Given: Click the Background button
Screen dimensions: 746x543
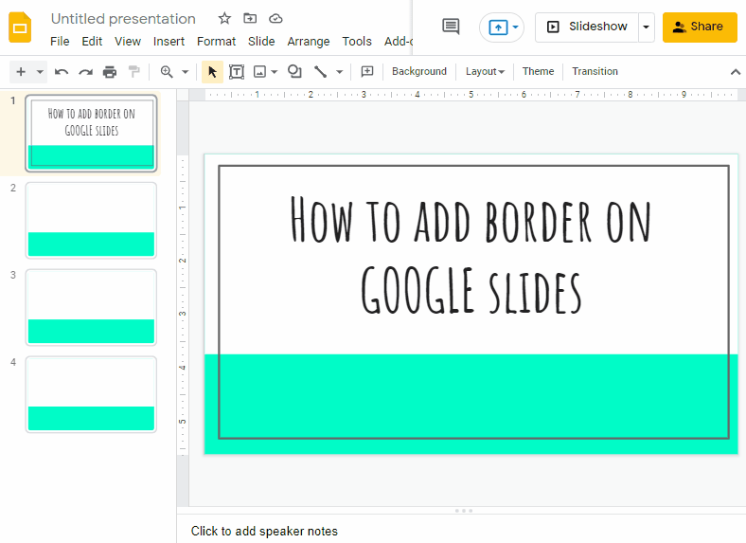Looking at the screenshot, I should pos(419,71).
